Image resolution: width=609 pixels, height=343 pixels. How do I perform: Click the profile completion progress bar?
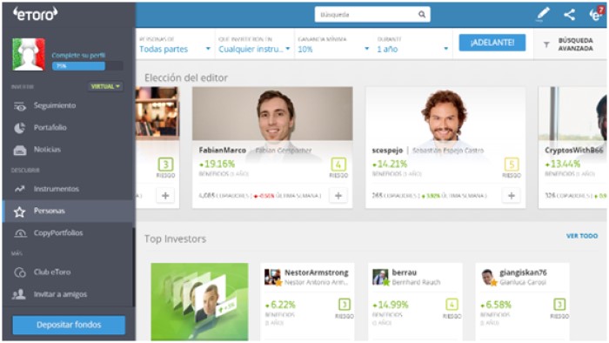87,66
